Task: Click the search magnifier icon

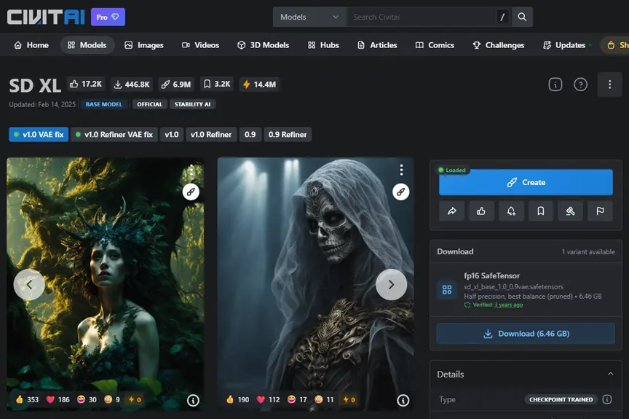Action: click(x=522, y=17)
